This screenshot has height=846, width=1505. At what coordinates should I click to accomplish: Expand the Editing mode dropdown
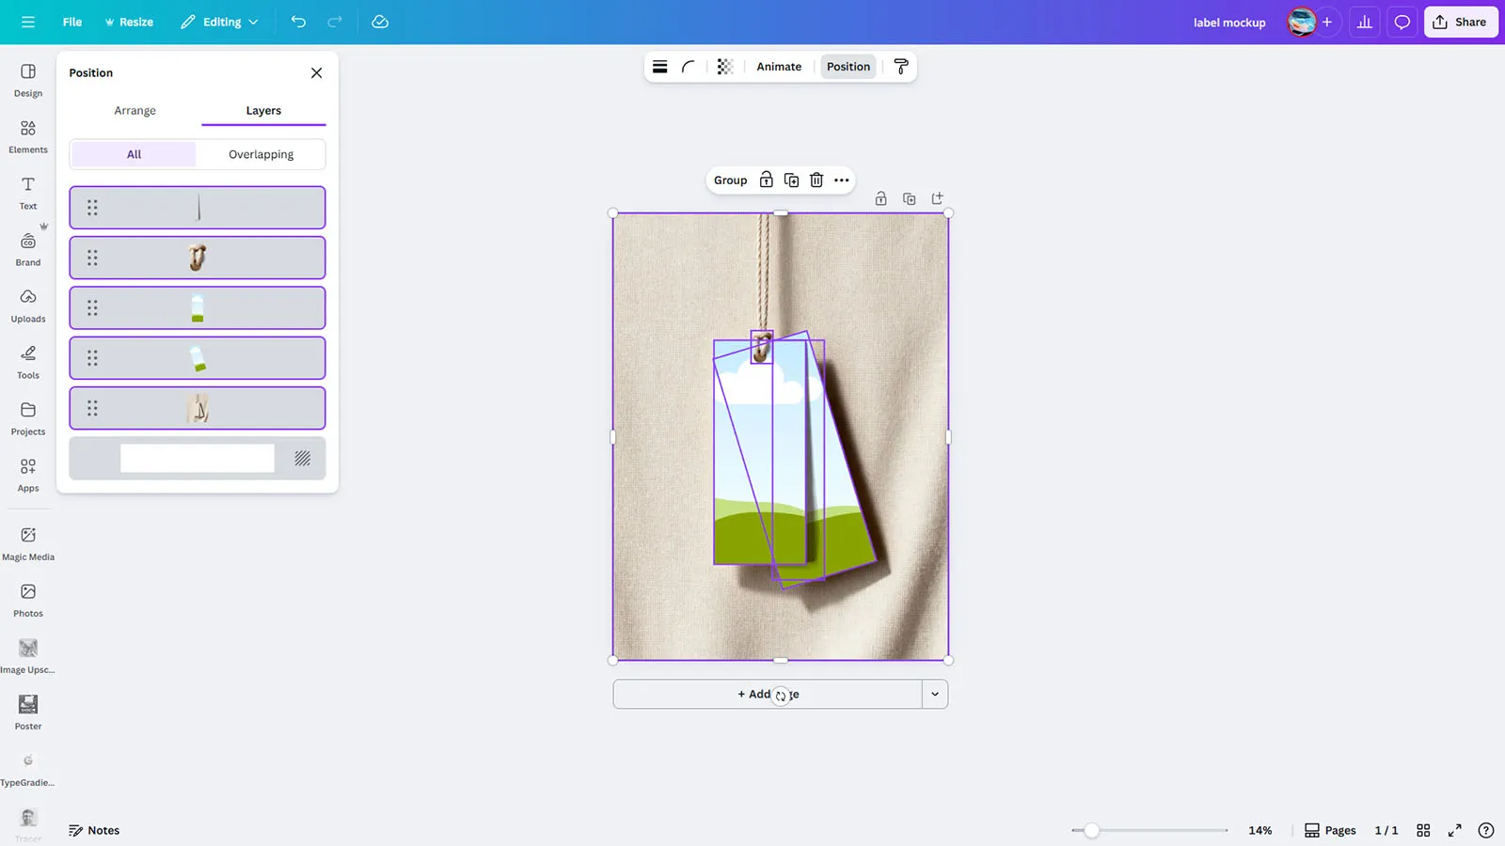click(219, 23)
